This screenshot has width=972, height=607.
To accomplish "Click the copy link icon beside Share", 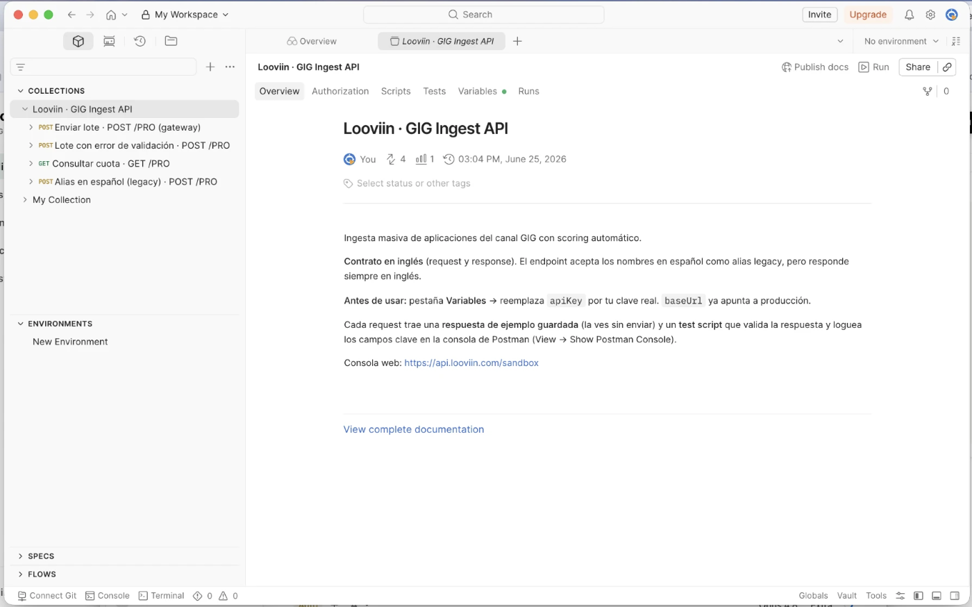I will tap(947, 67).
